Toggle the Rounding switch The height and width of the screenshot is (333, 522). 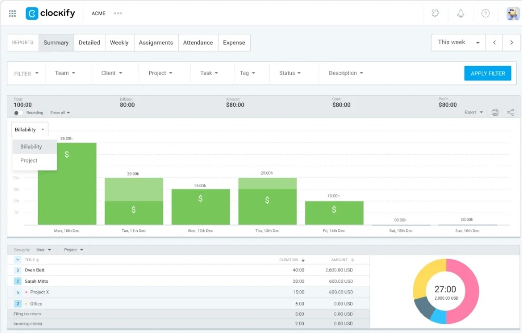[x=18, y=113]
